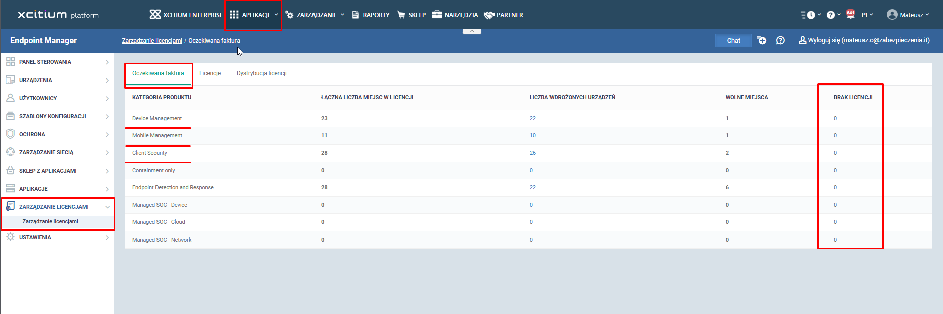This screenshot has width=943, height=314.
Task: Open the PL language dropdown
Action: click(867, 15)
